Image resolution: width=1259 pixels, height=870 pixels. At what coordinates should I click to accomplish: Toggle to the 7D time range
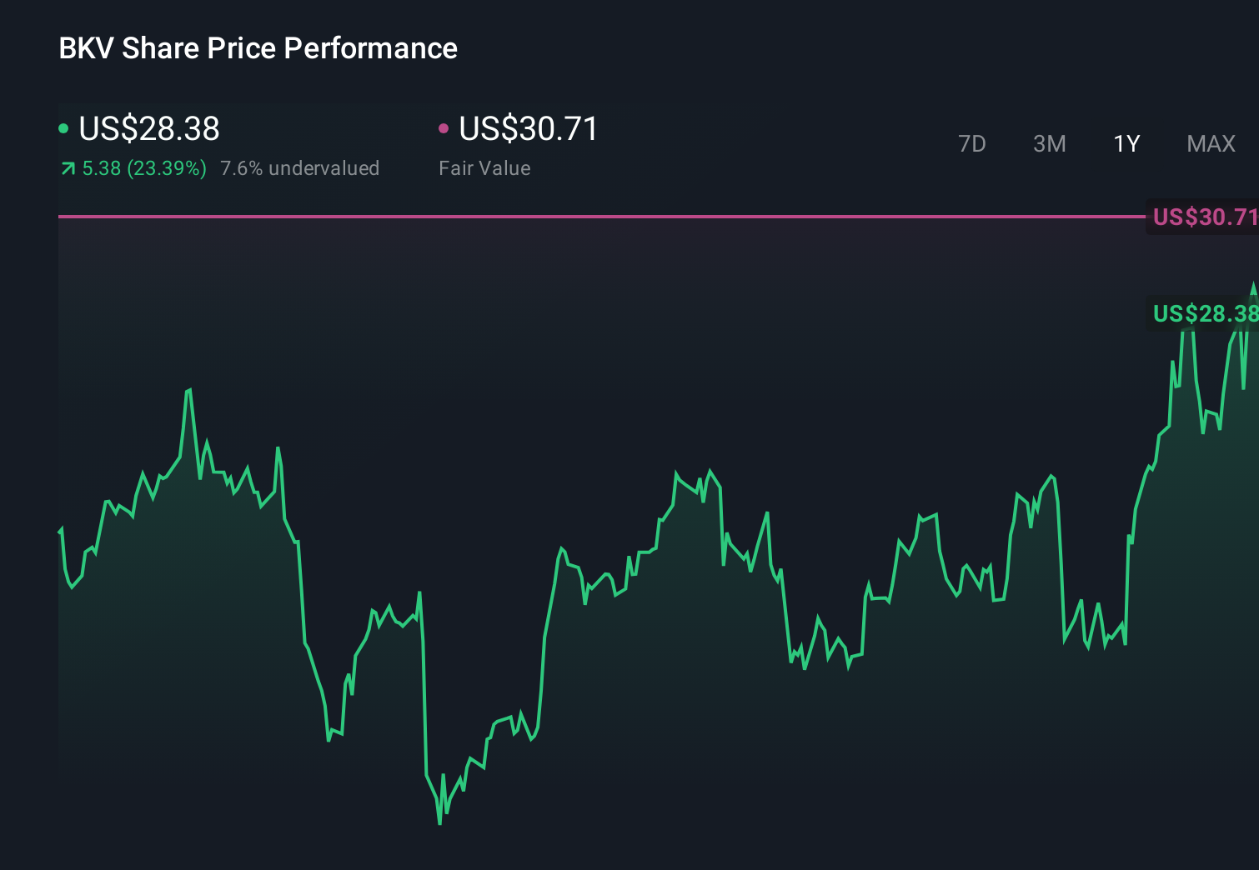coord(972,143)
